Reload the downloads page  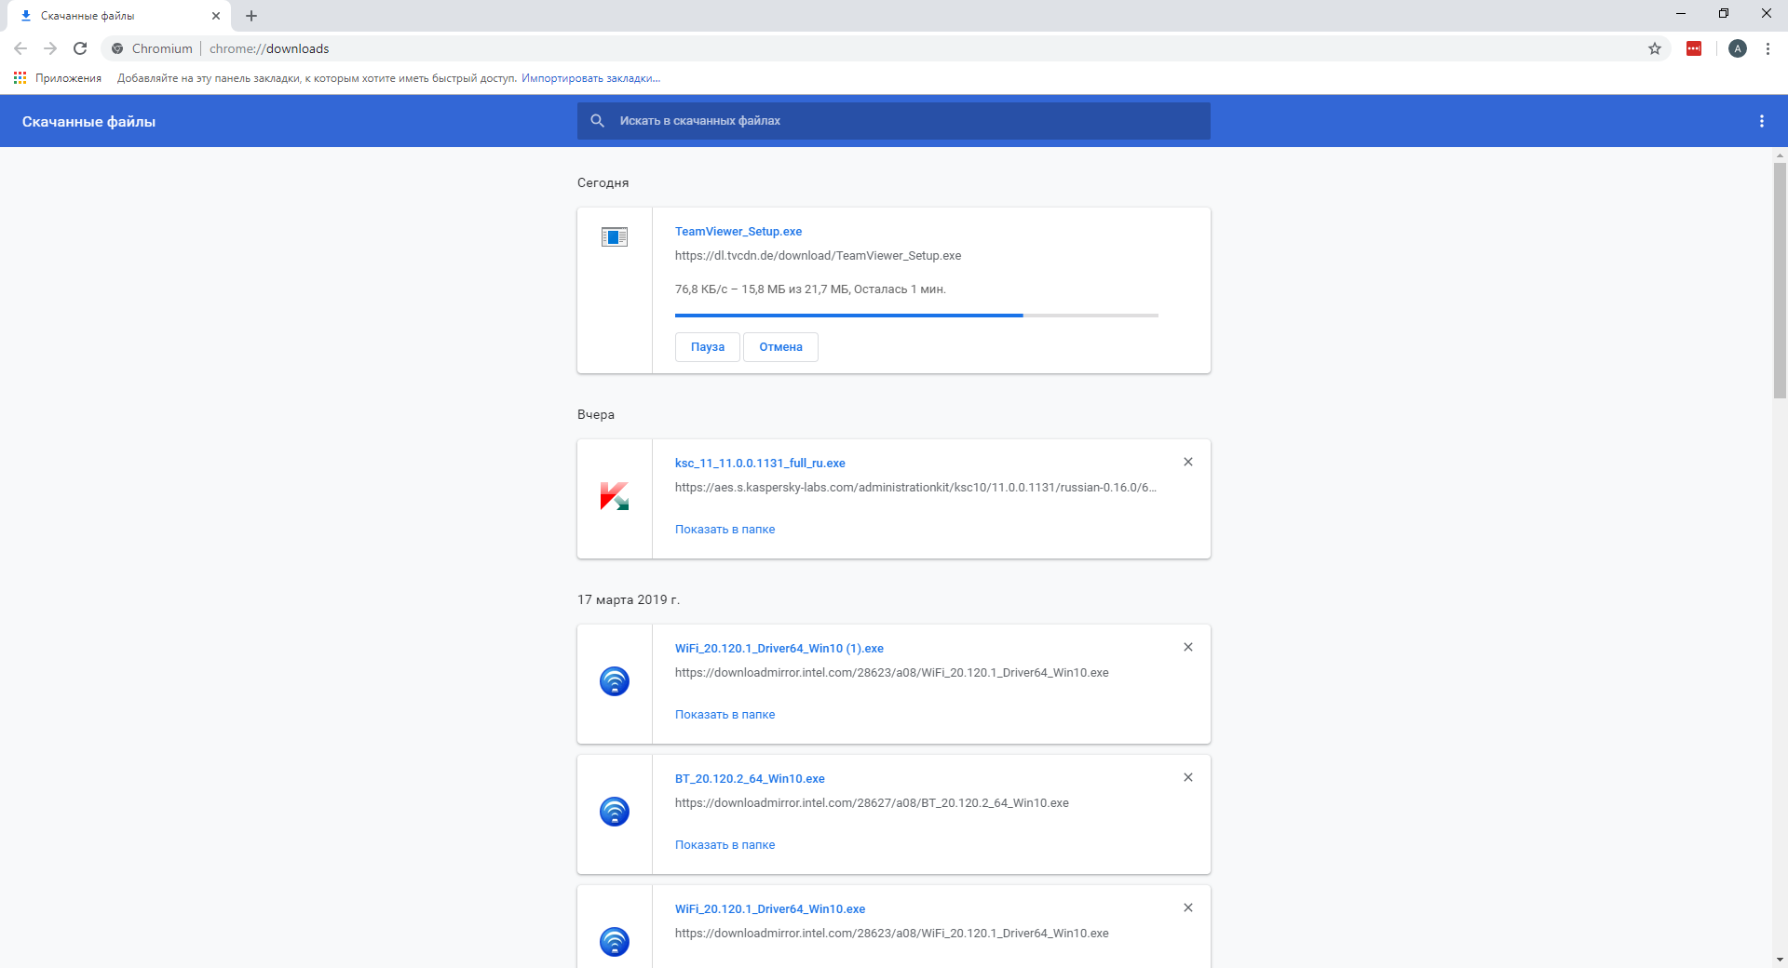pos(80,48)
